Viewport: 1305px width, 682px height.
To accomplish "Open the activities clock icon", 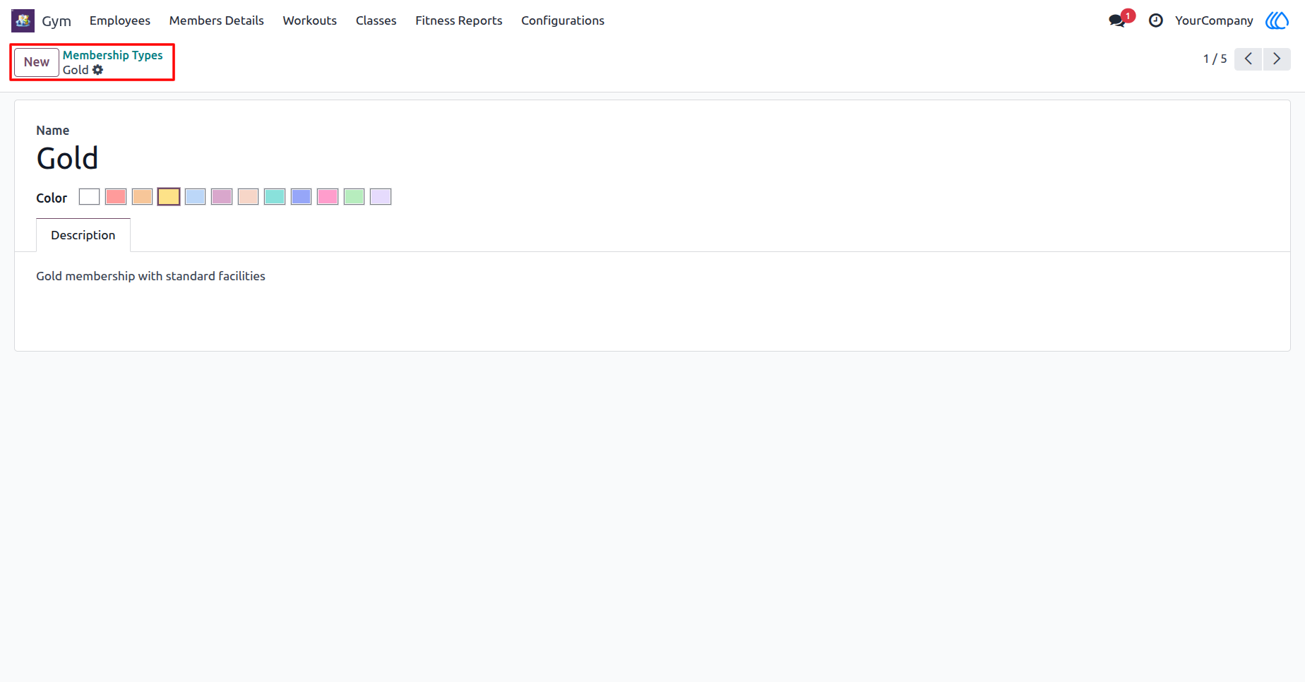I will [1156, 20].
